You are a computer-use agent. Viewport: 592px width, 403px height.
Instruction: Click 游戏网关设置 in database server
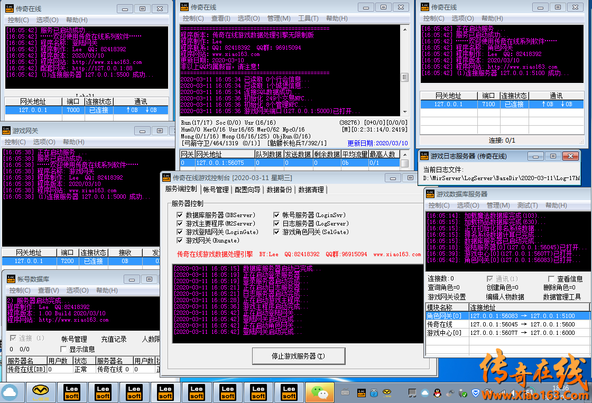coord(447,297)
